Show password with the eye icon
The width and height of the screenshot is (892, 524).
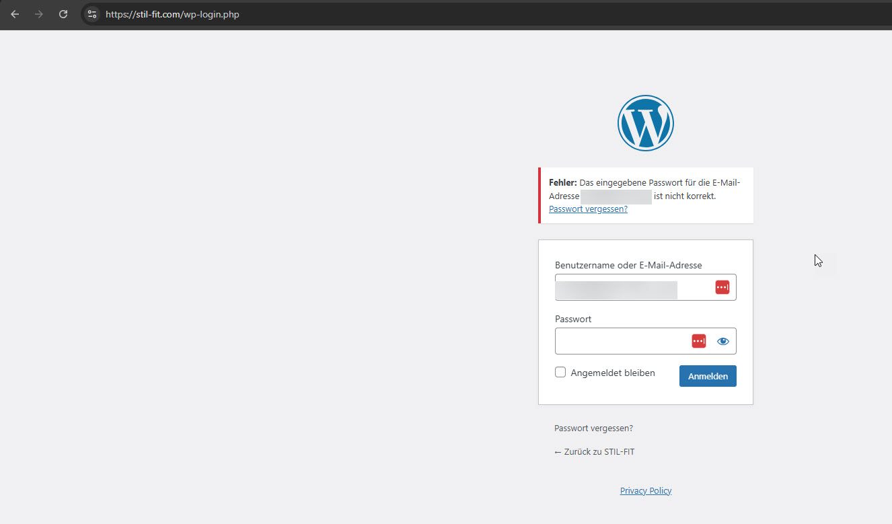(723, 341)
